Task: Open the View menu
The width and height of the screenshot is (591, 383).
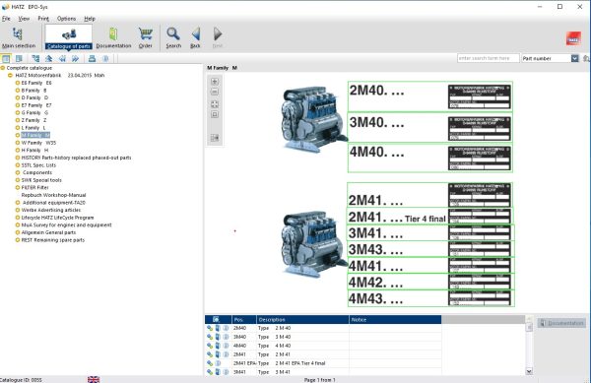Action: pyautogui.click(x=24, y=19)
